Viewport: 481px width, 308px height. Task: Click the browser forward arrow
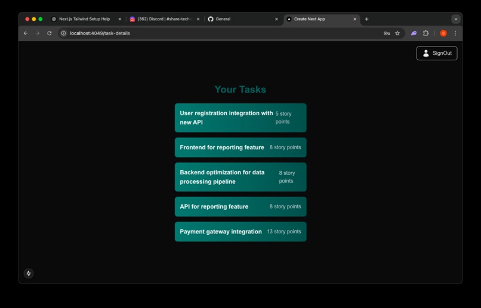click(38, 33)
